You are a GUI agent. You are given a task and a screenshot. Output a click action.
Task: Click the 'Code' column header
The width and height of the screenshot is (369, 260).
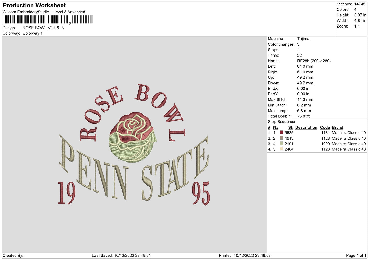click(325, 127)
